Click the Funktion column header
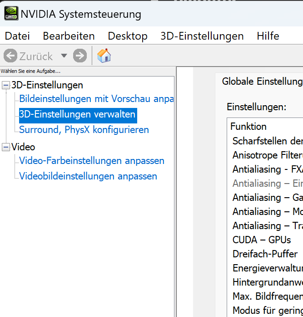Screen dimensions: 303x317 pos(248,127)
